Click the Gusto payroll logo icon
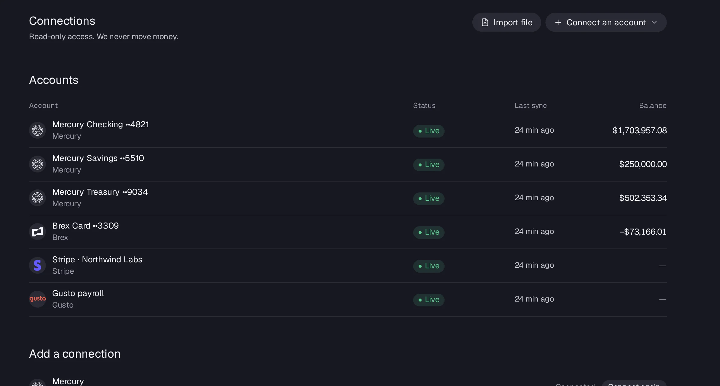The height and width of the screenshot is (386, 720). click(37, 299)
